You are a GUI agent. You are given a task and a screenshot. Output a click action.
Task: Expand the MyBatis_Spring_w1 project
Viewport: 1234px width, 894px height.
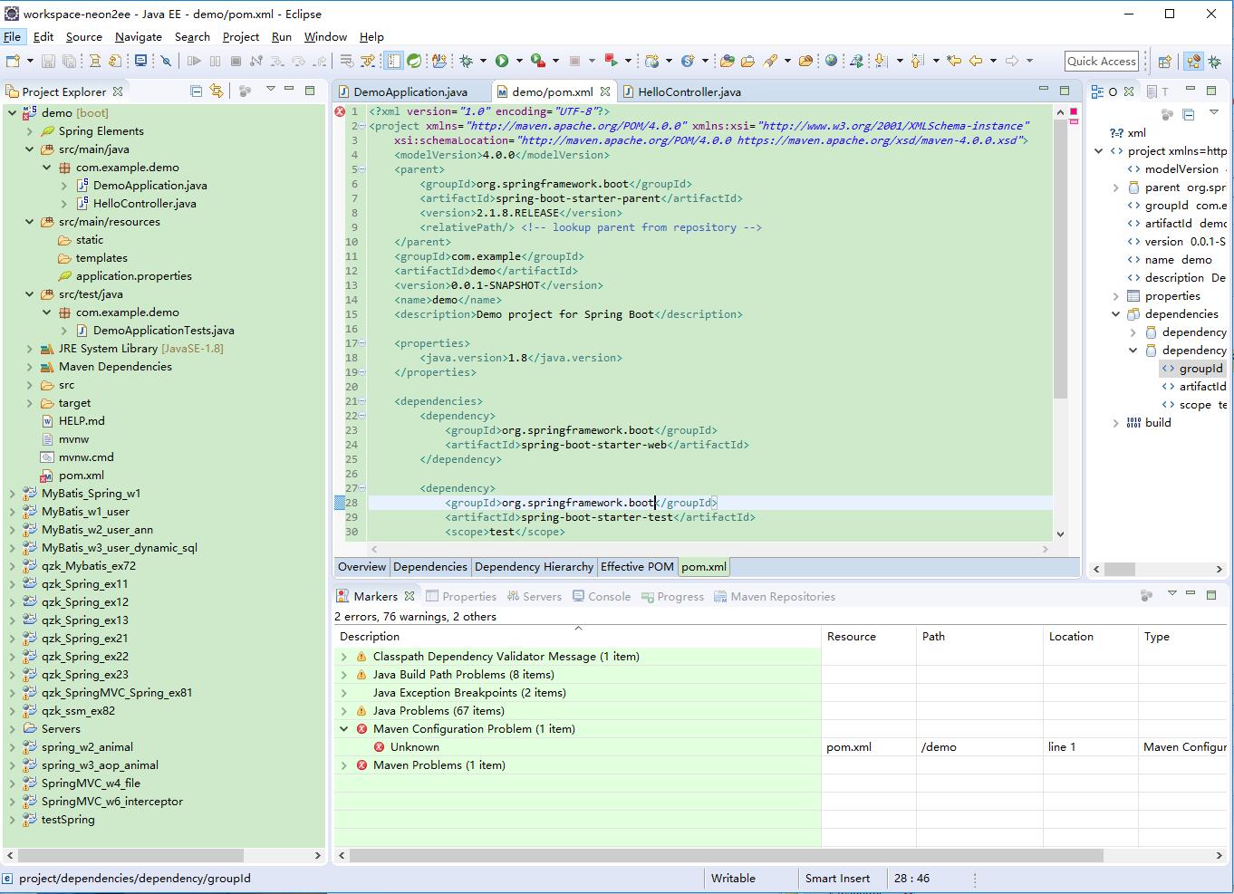(x=12, y=494)
